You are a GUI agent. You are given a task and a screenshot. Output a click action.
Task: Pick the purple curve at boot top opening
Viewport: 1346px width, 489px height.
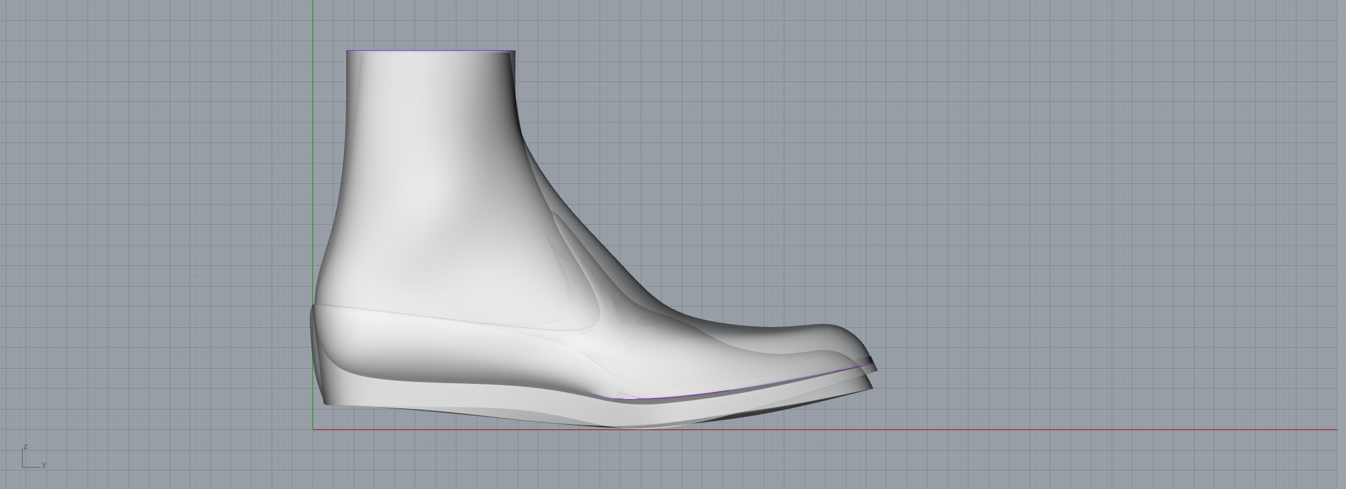(x=431, y=51)
